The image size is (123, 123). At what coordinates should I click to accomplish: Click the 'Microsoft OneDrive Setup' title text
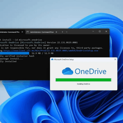coord(64,60)
